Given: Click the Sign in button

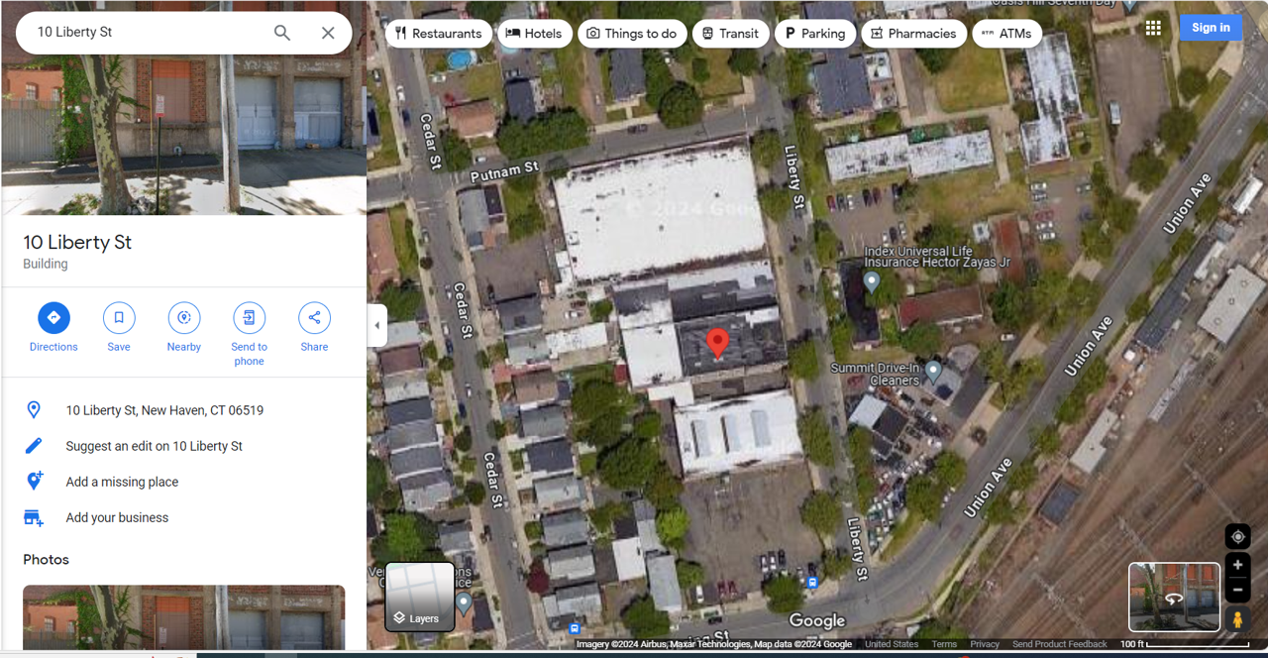Looking at the screenshot, I should pos(1211,28).
